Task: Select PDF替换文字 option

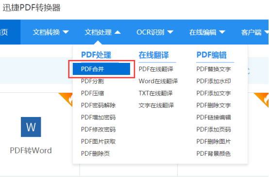Action: [214, 69]
